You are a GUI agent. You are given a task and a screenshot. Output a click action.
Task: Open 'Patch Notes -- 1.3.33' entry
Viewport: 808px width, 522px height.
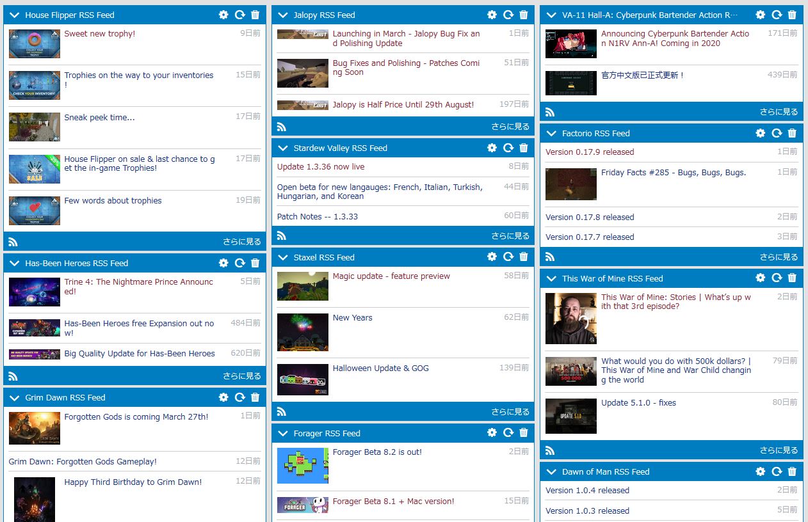pos(318,217)
